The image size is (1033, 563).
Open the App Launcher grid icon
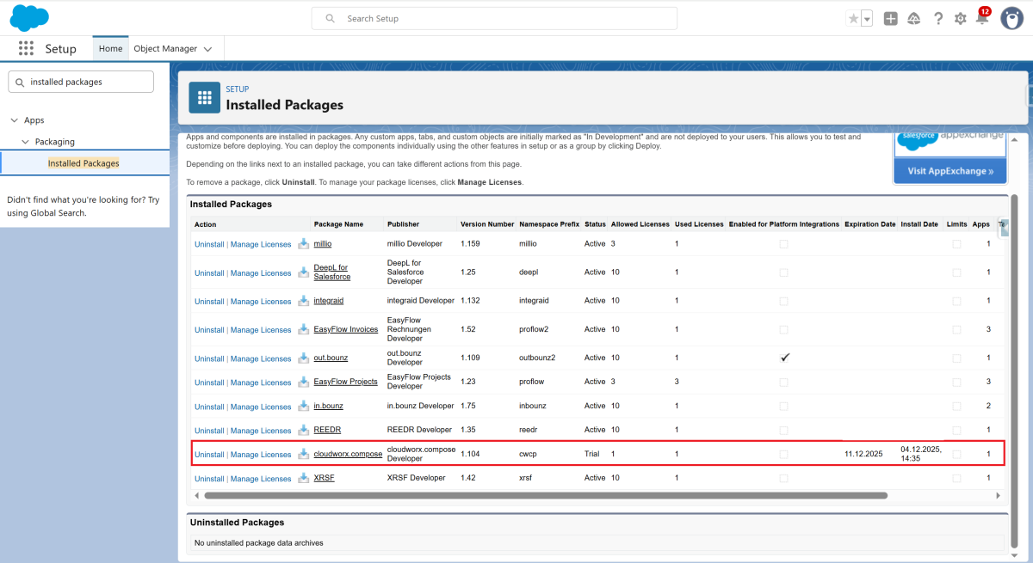[x=26, y=49]
